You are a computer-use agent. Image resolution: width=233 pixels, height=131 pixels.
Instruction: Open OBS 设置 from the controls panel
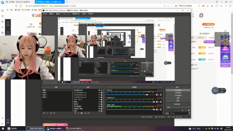tap(178, 98)
